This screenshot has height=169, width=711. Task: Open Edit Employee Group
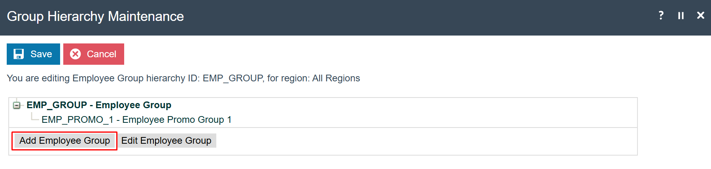[x=166, y=141]
